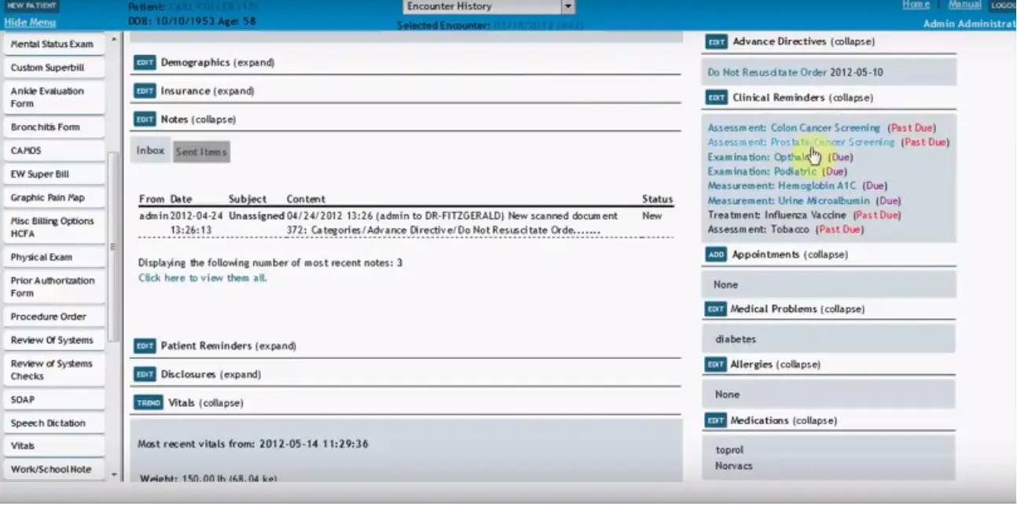The width and height of the screenshot is (1017, 506).
Task: Click the NEW PATIENT button top left
Action: tap(31, 5)
